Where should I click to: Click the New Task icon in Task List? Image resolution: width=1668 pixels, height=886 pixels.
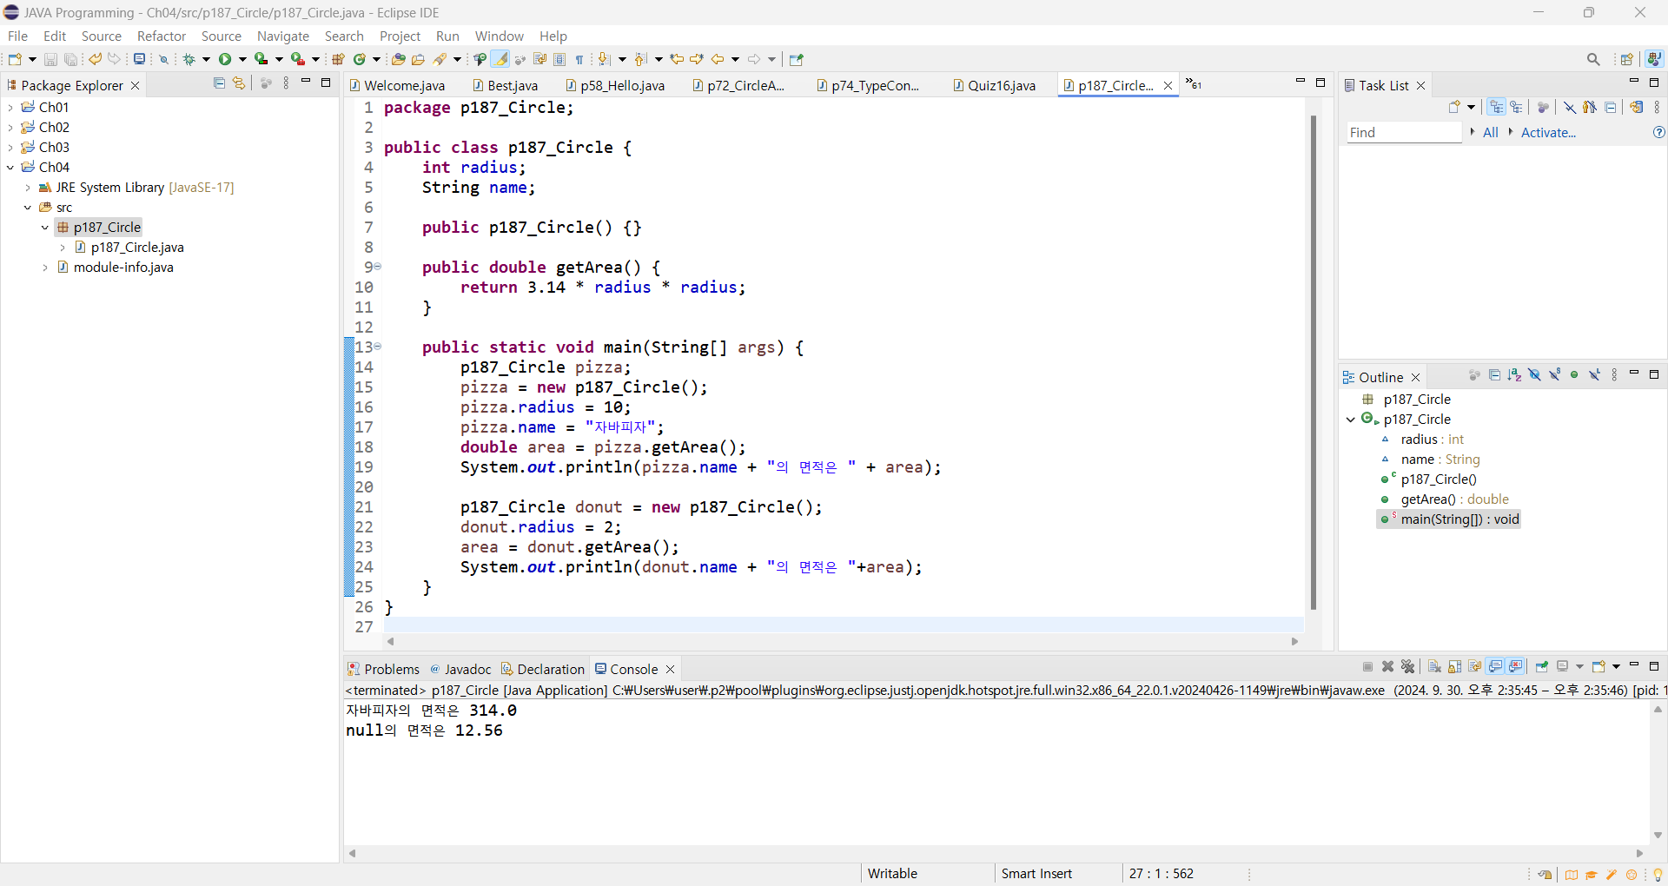pos(1455,107)
